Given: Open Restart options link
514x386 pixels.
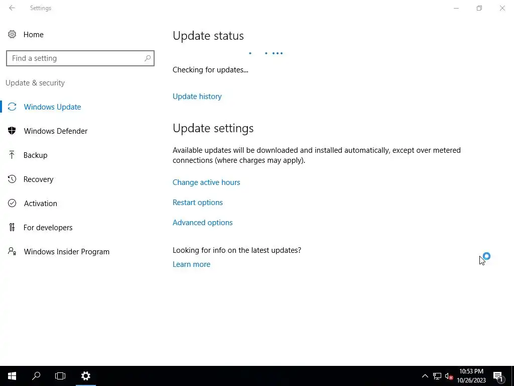Looking at the screenshot, I should tap(198, 202).
